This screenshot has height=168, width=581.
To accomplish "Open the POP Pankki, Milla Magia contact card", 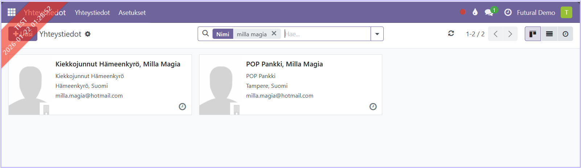I will coord(284,64).
